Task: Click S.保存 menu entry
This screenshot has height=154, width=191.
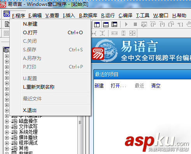Action: click(50, 50)
